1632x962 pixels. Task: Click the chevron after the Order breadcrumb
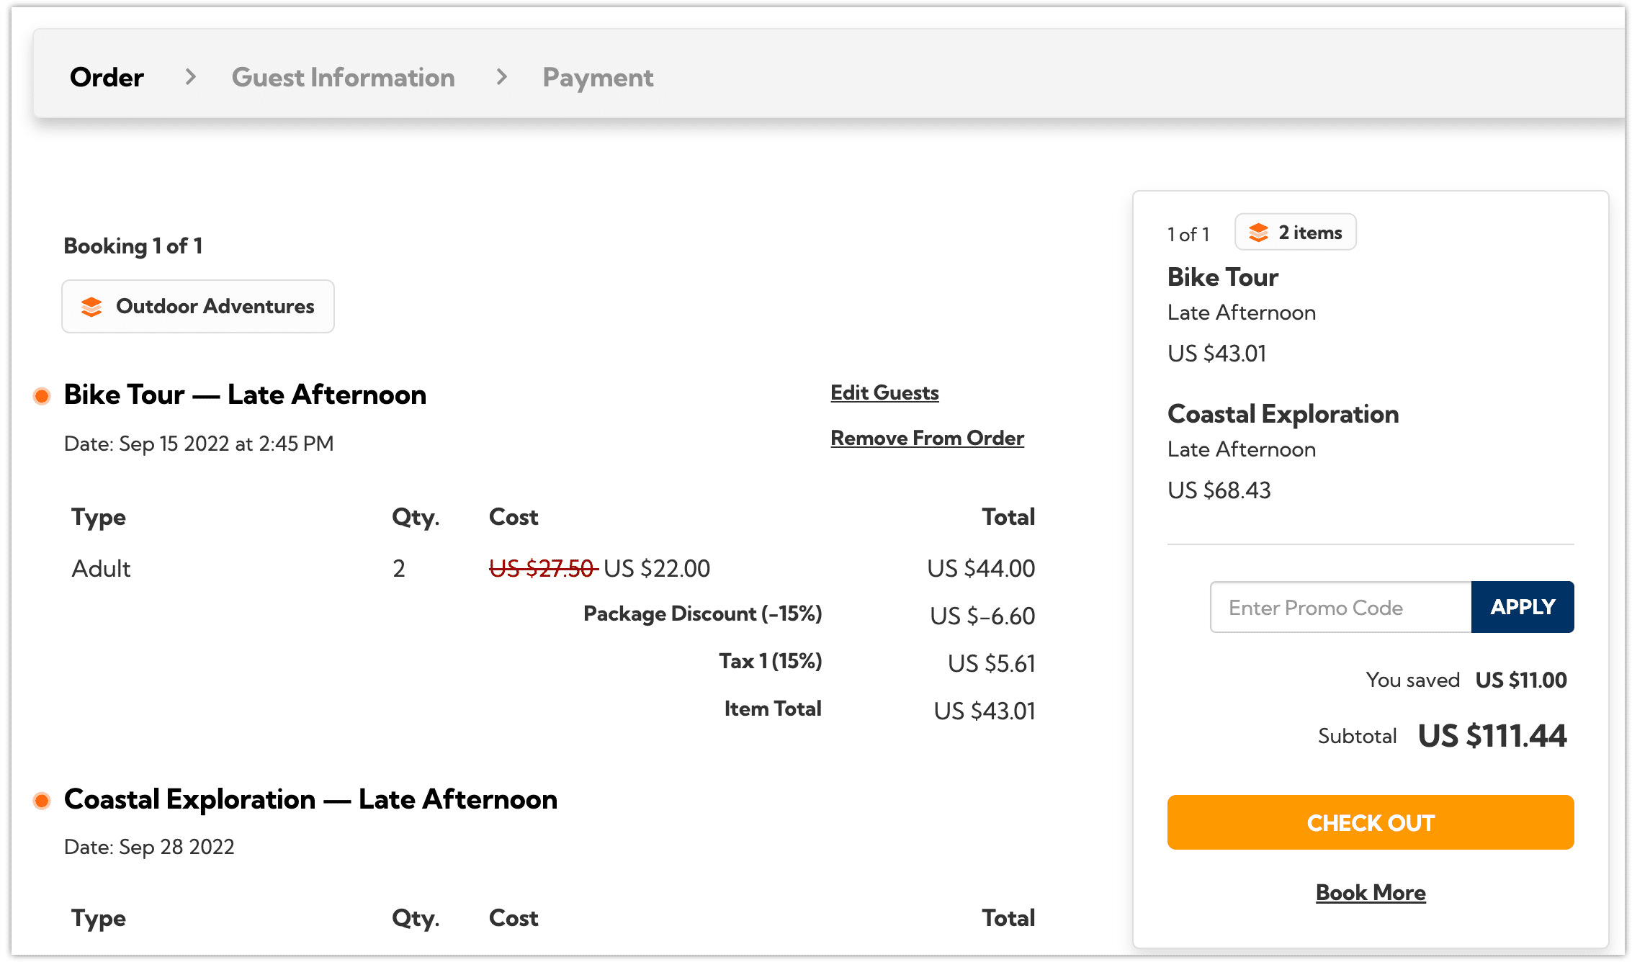coord(189,77)
